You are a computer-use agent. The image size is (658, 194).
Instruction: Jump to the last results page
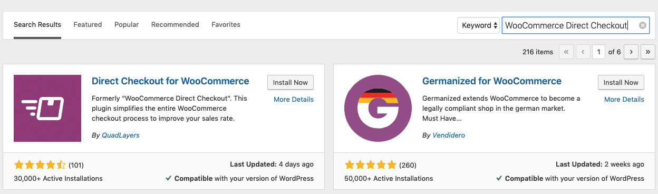coord(648,52)
